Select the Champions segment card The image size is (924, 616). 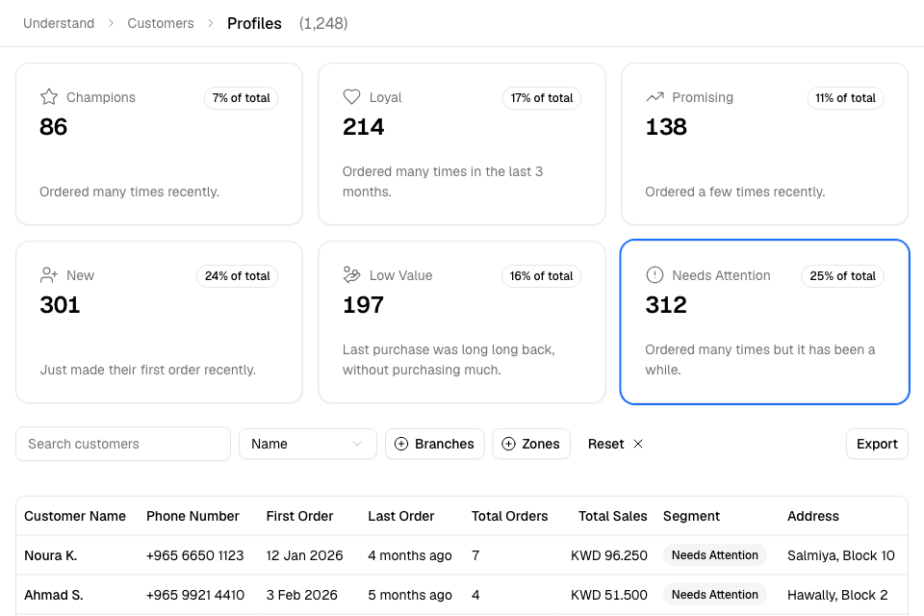[x=159, y=143]
